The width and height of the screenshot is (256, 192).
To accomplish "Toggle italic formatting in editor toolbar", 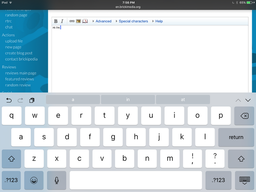I will click(62, 21).
